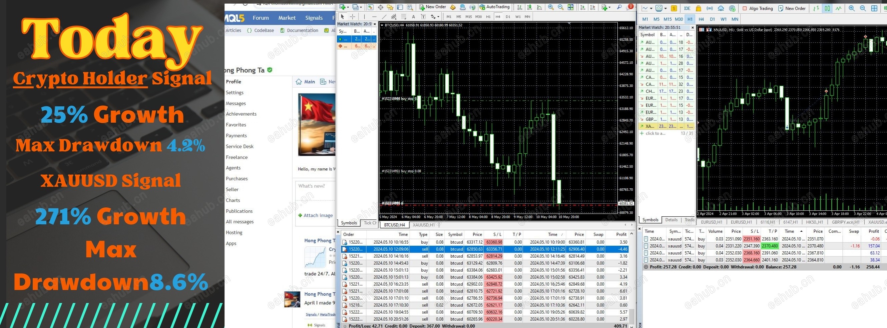
Task: Set MT4 timeframe to M15
Action: (469, 17)
